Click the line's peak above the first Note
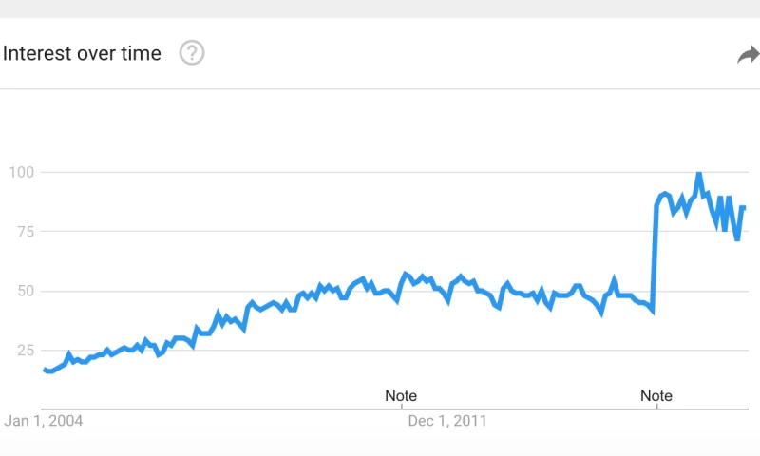The image size is (760, 456). coord(405,274)
